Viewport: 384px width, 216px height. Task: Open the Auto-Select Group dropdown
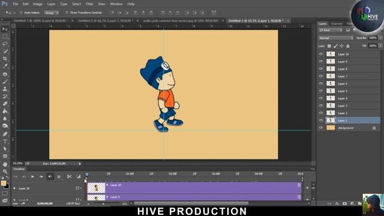pyautogui.click(x=51, y=13)
